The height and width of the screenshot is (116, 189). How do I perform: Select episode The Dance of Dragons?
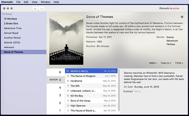[x=91, y=76]
